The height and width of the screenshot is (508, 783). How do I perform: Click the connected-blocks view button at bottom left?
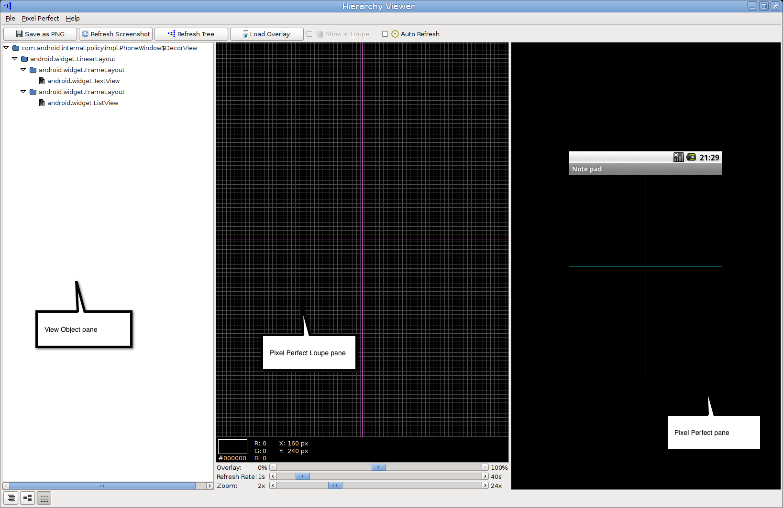tap(28, 498)
